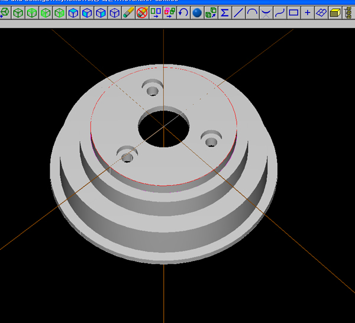Pick the green Cplane 3D cube icon beside the blue cubes
The image size is (355, 323).
click(60, 12)
